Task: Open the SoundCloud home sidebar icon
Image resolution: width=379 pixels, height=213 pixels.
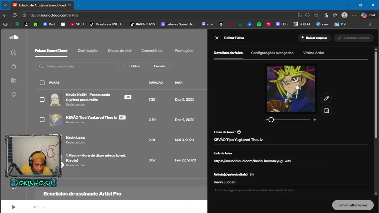Action: 14,52
